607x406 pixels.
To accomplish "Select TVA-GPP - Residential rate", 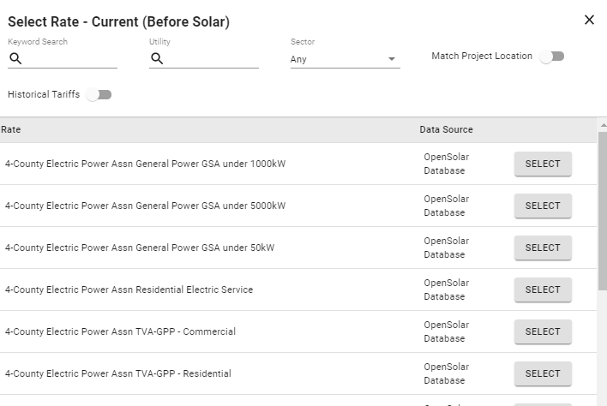I will tap(543, 373).
